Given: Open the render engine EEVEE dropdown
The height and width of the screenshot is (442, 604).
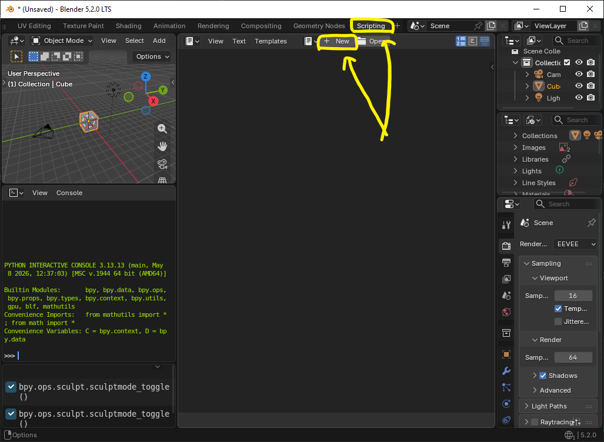Looking at the screenshot, I should tap(575, 244).
